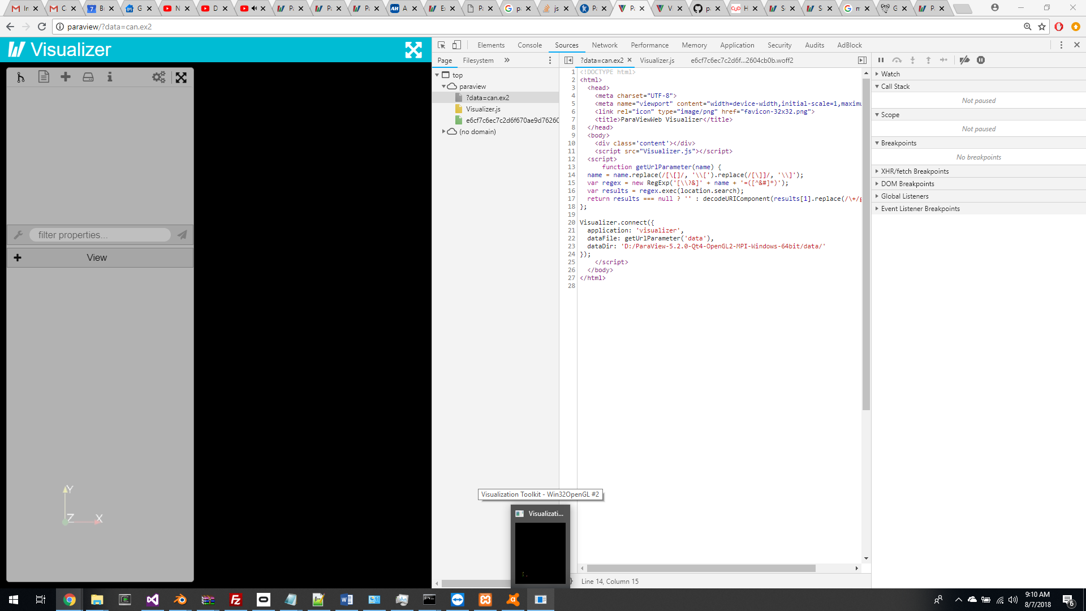This screenshot has width=1086, height=611.
Task: Expand the (no domain) tree node
Action: 444,132
